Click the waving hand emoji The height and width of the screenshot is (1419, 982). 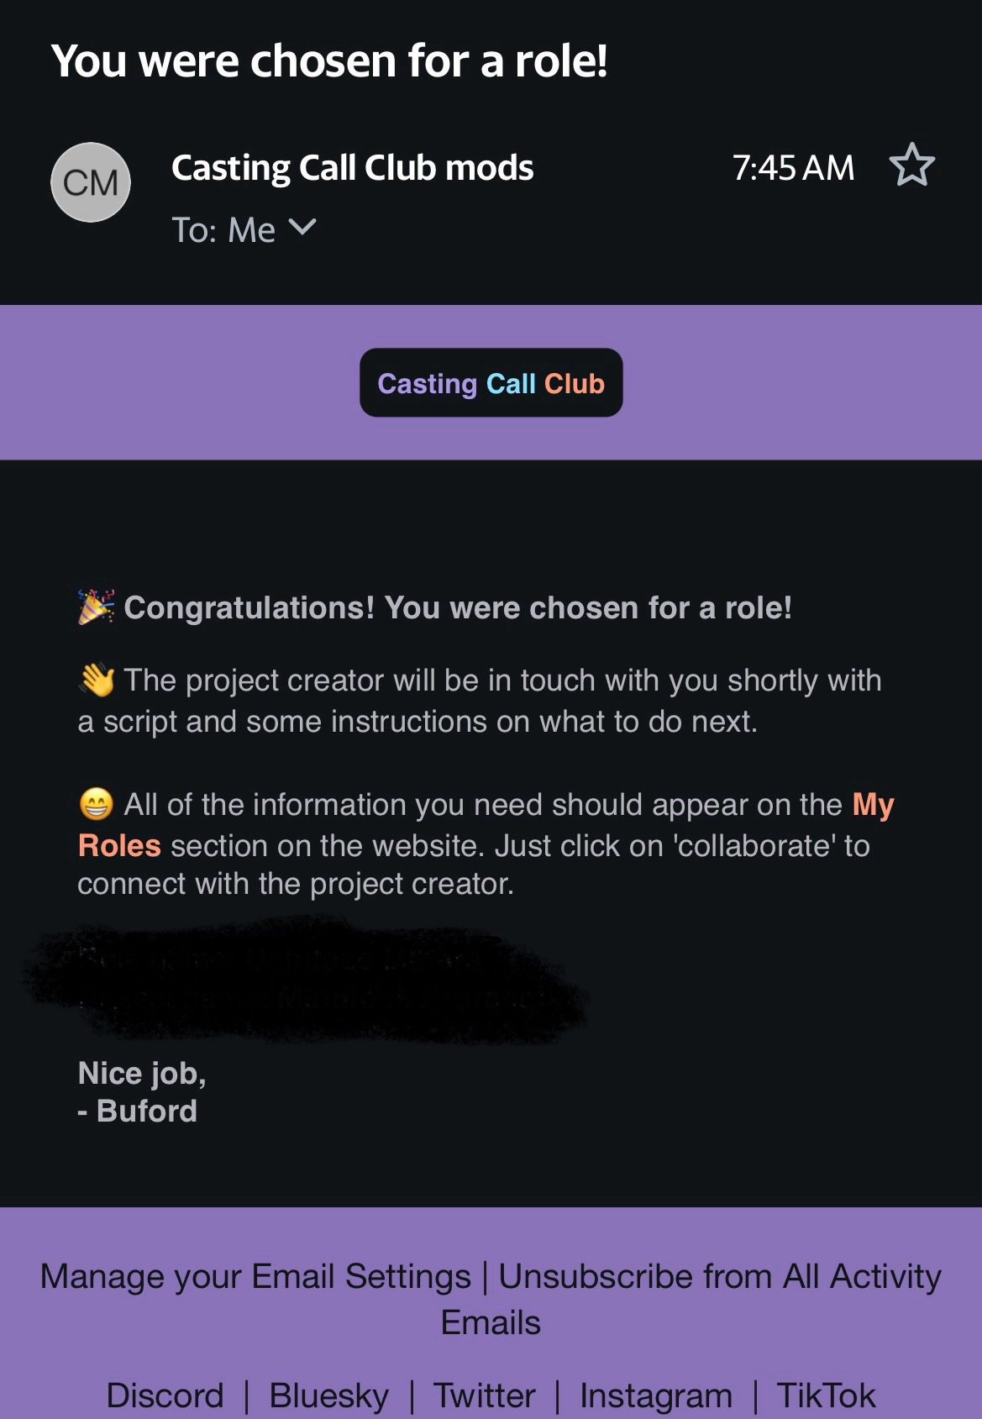click(96, 680)
